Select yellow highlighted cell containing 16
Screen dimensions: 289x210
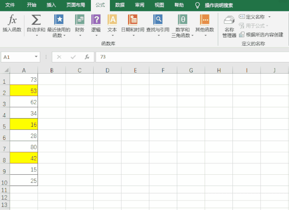24,124
